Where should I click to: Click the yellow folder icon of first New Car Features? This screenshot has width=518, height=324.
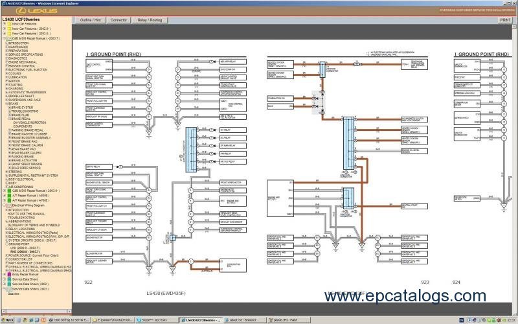click(x=9, y=24)
